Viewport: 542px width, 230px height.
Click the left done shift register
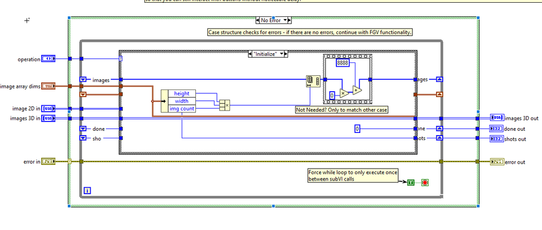pyautogui.click(x=82, y=129)
